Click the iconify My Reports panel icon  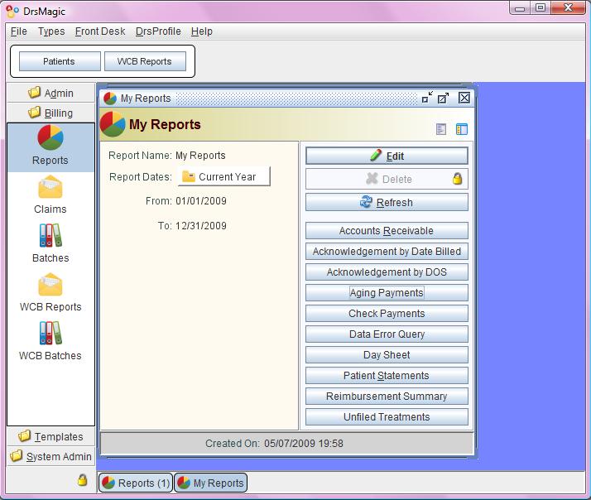(x=427, y=98)
